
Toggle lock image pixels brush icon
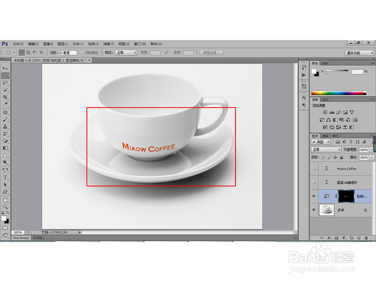[x=329, y=157]
